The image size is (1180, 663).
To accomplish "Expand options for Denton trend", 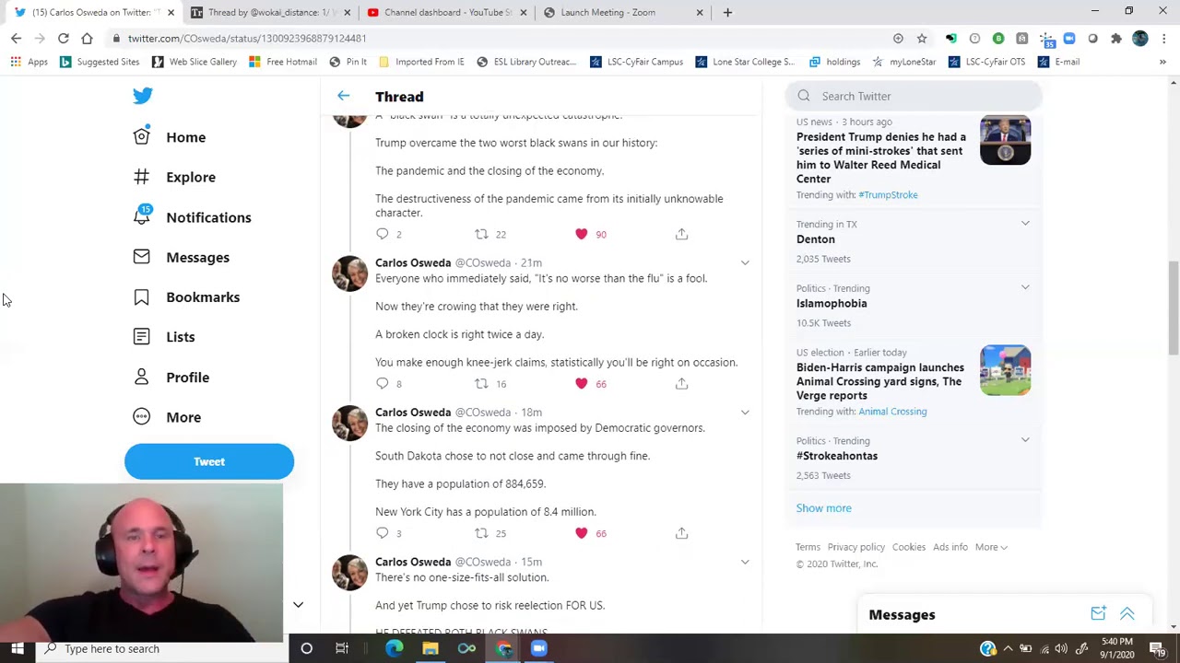I will (x=1025, y=224).
